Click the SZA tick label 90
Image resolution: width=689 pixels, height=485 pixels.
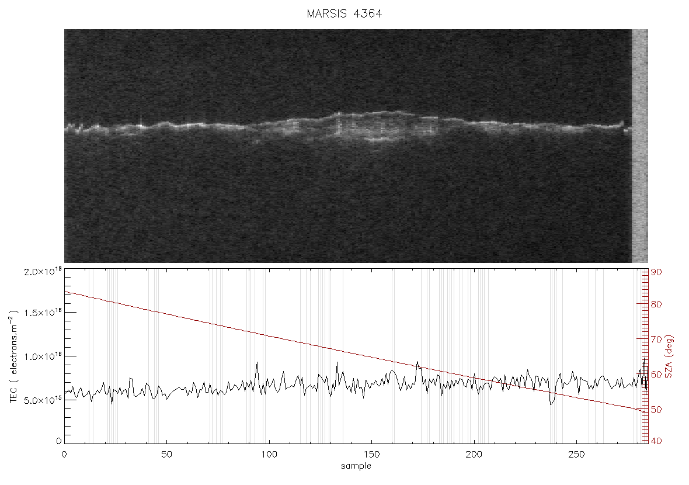(656, 272)
